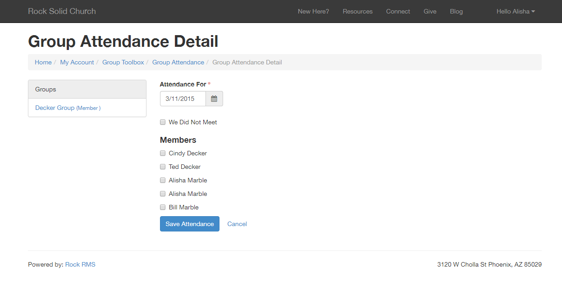Click the Save Attendance button
The height and width of the screenshot is (281, 562).
(190, 224)
